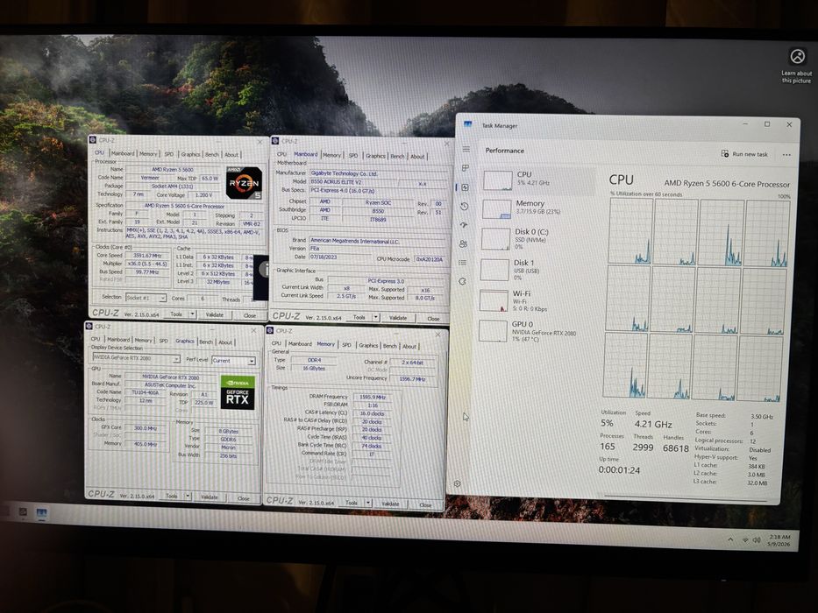Switch to CPU tab in the Mainboard window
818x613 pixels.
click(281, 154)
